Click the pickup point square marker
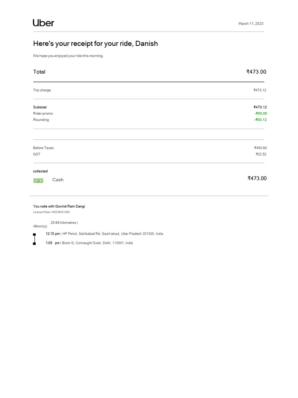This screenshot has width=298, height=398. pyautogui.click(x=35, y=234)
